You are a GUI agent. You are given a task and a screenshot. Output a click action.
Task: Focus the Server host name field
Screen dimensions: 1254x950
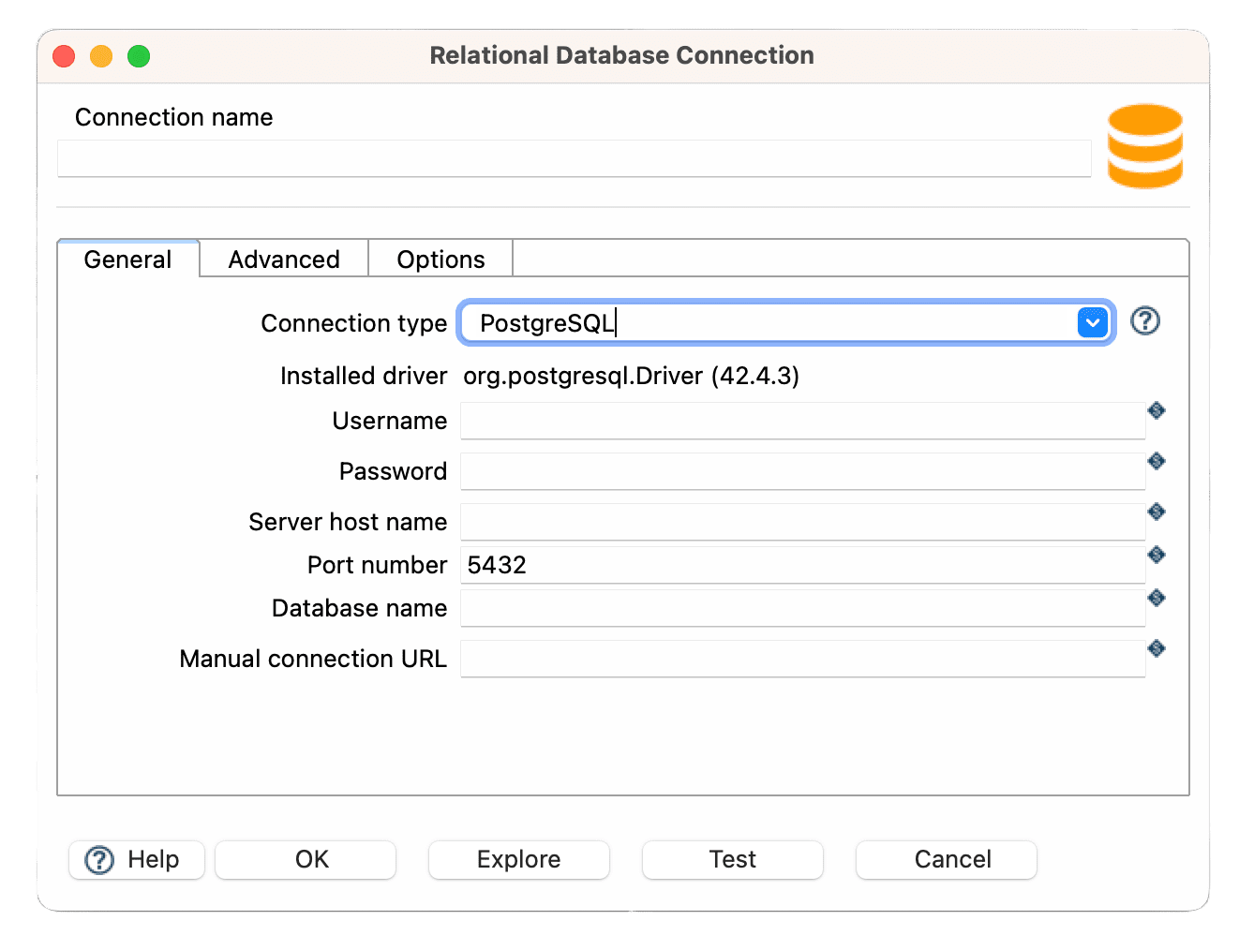[x=803, y=522]
